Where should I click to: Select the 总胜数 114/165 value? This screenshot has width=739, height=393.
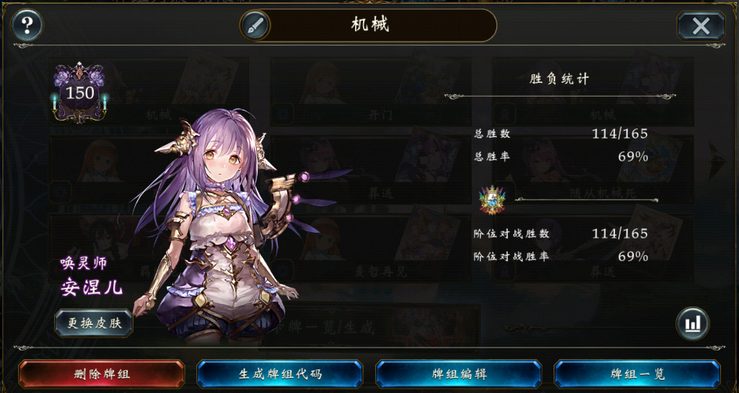pyautogui.click(x=620, y=133)
